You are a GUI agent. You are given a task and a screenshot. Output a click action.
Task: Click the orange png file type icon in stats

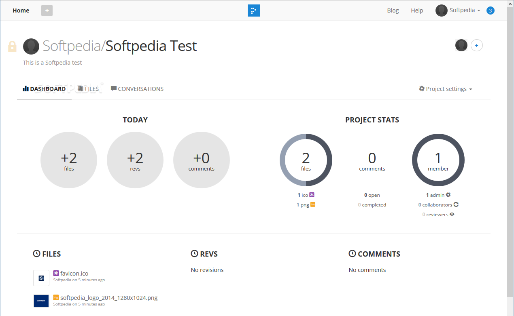point(313,204)
